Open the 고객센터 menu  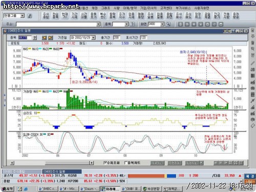point(166,8)
